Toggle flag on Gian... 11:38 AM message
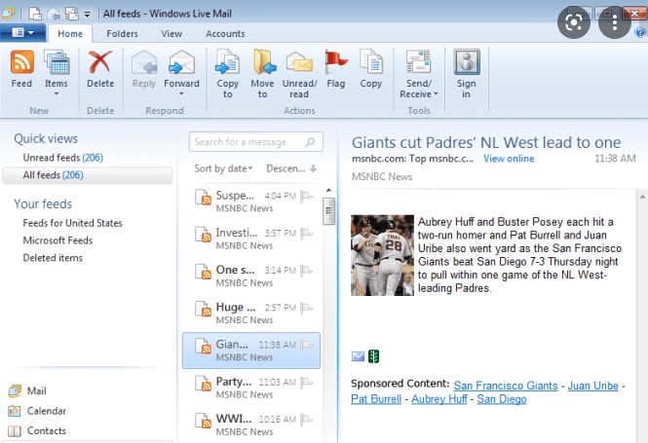This screenshot has width=648, height=443. tap(306, 345)
